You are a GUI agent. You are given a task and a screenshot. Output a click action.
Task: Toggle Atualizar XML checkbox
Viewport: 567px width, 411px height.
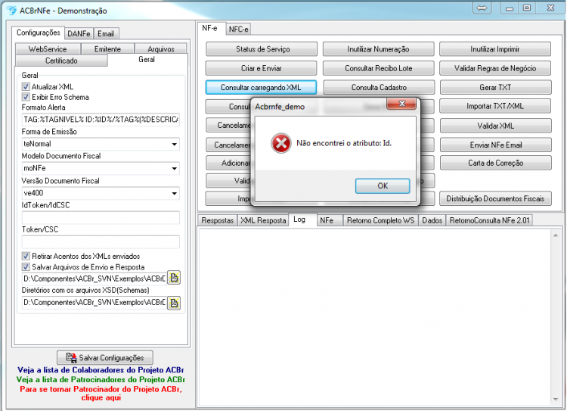(x=26, y=86)
